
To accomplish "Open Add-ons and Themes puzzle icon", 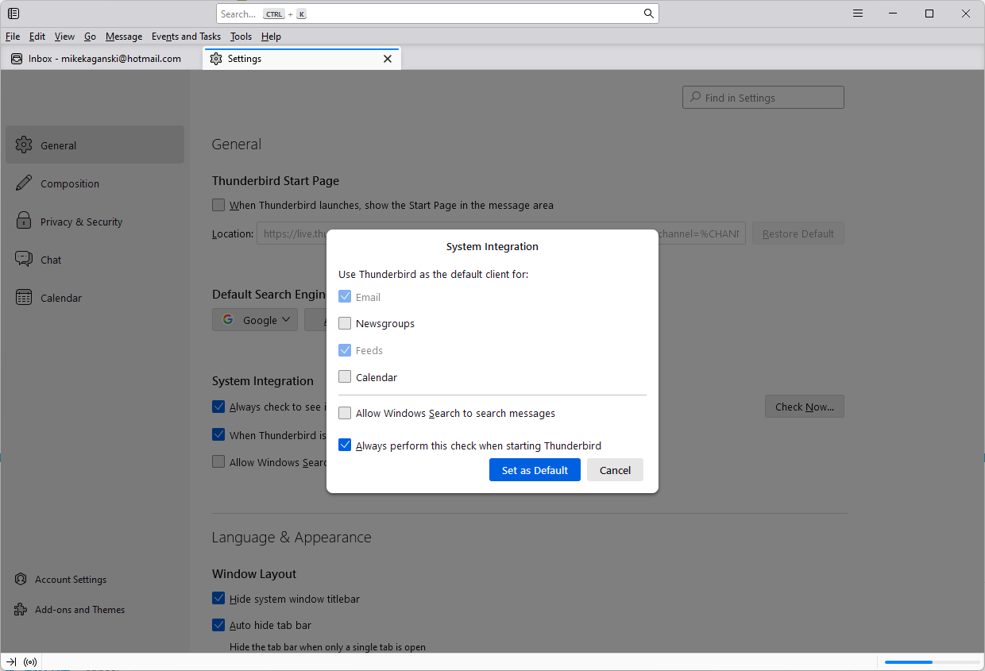I will click(21, 610).
